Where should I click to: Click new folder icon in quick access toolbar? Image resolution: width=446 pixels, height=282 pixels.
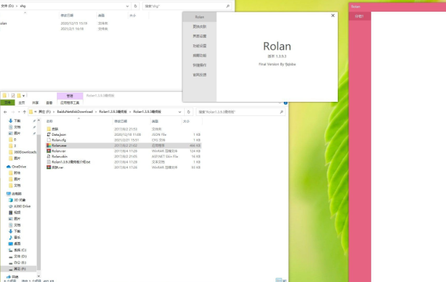coord(19,96)
